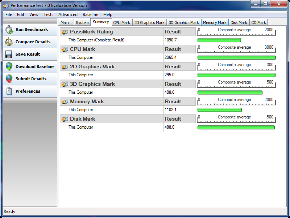Click the result value 488.0
The height and width of the screenshot is (218, 290).
click(169, 127)
